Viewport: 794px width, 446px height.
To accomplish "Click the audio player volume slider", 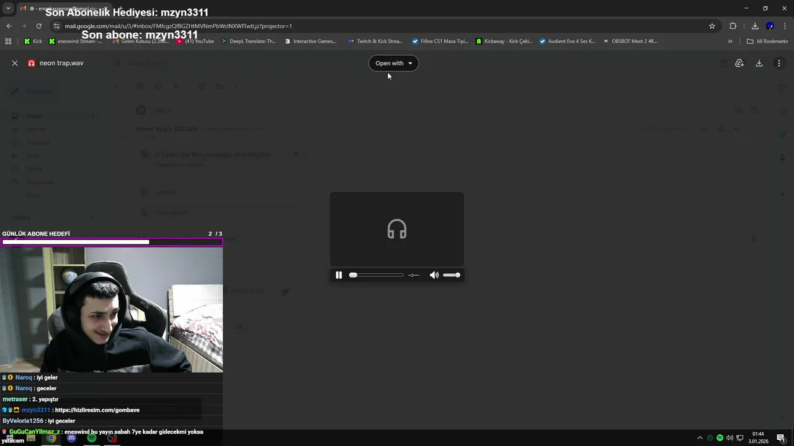I will coord(452,275).
